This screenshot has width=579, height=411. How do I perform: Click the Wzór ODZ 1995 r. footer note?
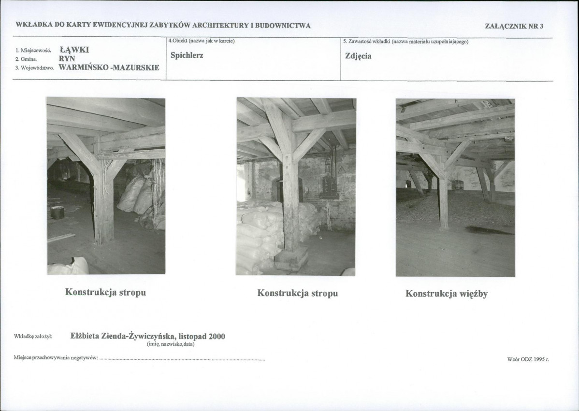(528, 359)
